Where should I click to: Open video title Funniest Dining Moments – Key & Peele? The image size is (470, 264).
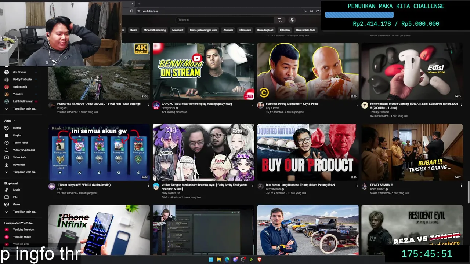(x=292, y=104)
